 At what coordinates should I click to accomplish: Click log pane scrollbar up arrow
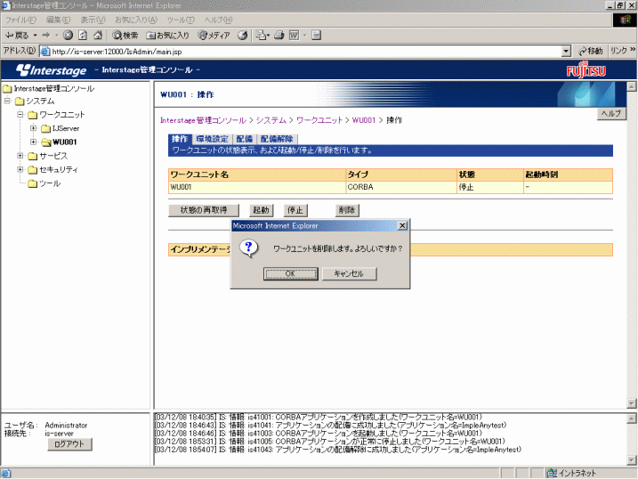point(631,418)
